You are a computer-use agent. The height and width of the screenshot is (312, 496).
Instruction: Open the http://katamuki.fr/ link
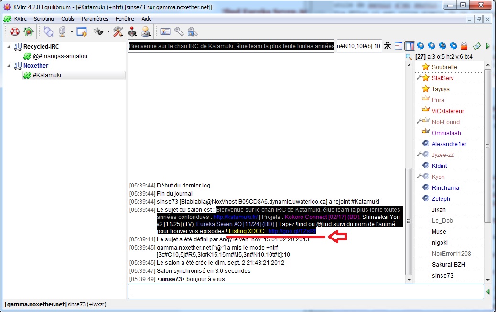pyautogui.click(x=236, y=217)
